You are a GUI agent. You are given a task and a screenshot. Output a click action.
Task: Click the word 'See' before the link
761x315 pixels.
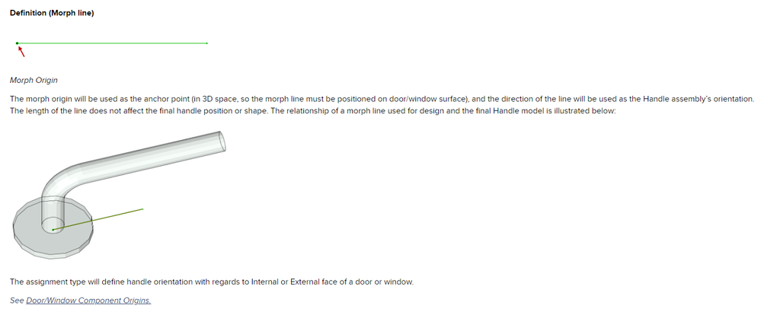pyautogui.click(x=17, y=300)
